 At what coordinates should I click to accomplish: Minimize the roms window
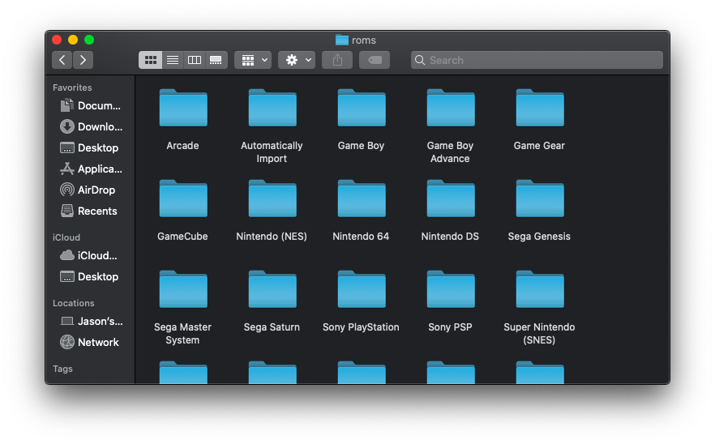pyautogui.click(x=73, y=41)
